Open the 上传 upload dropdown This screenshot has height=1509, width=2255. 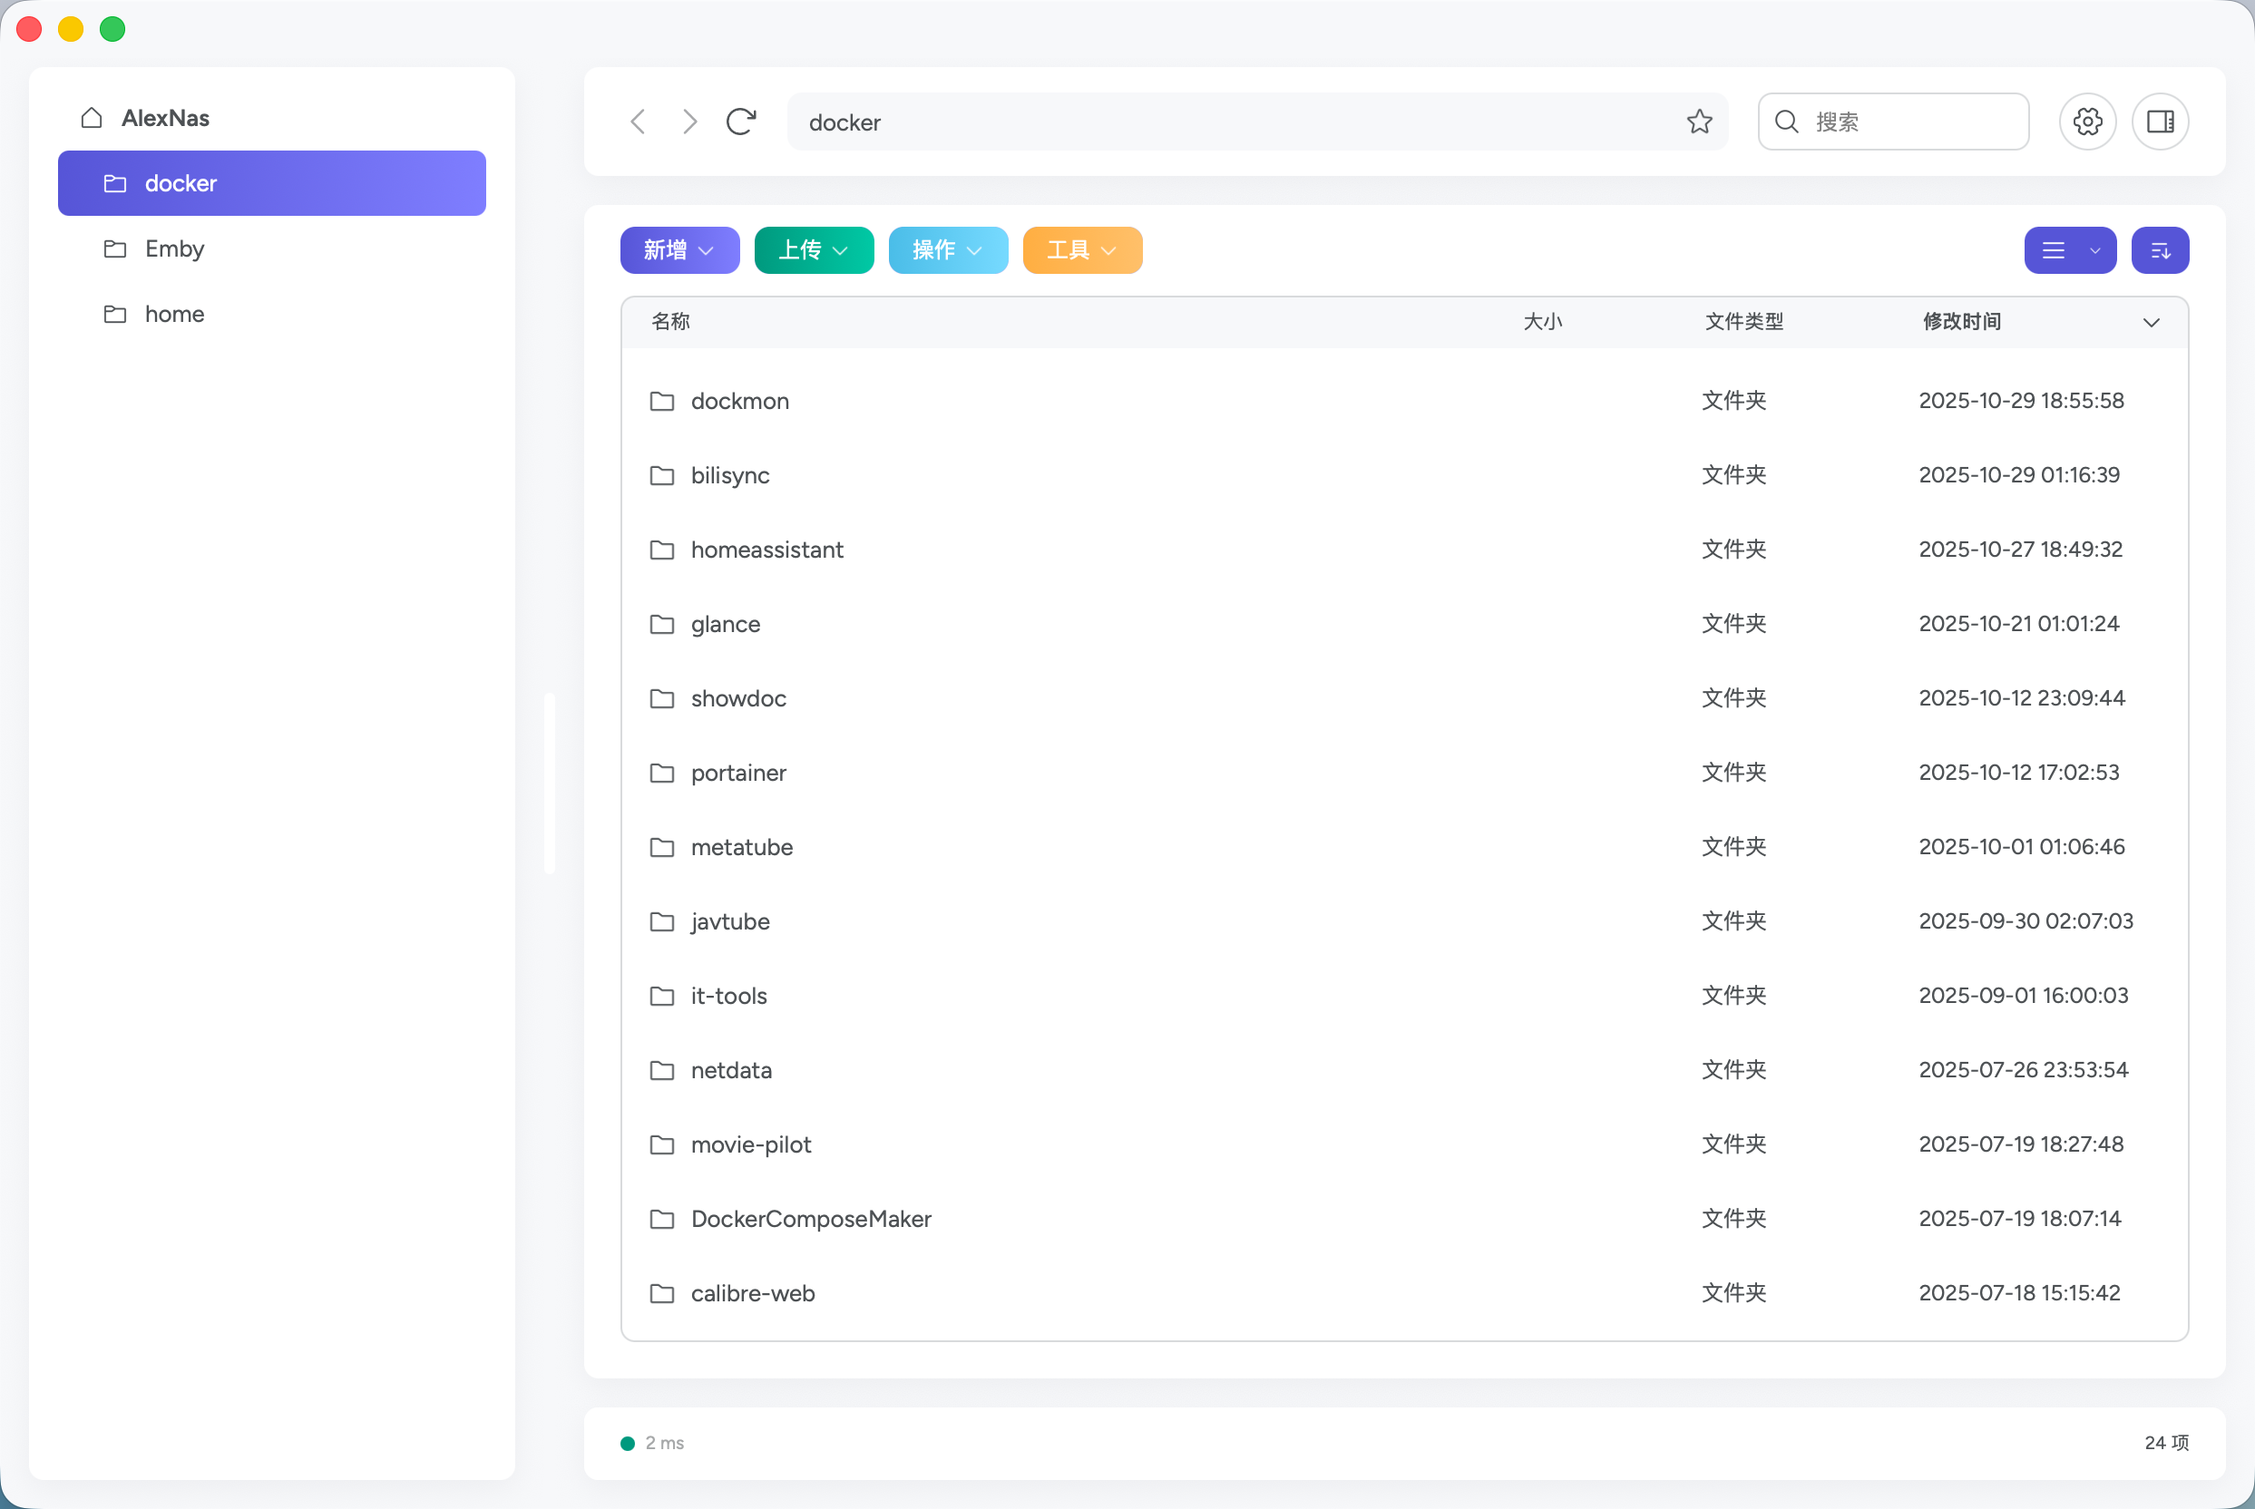[x=815, y=250]
